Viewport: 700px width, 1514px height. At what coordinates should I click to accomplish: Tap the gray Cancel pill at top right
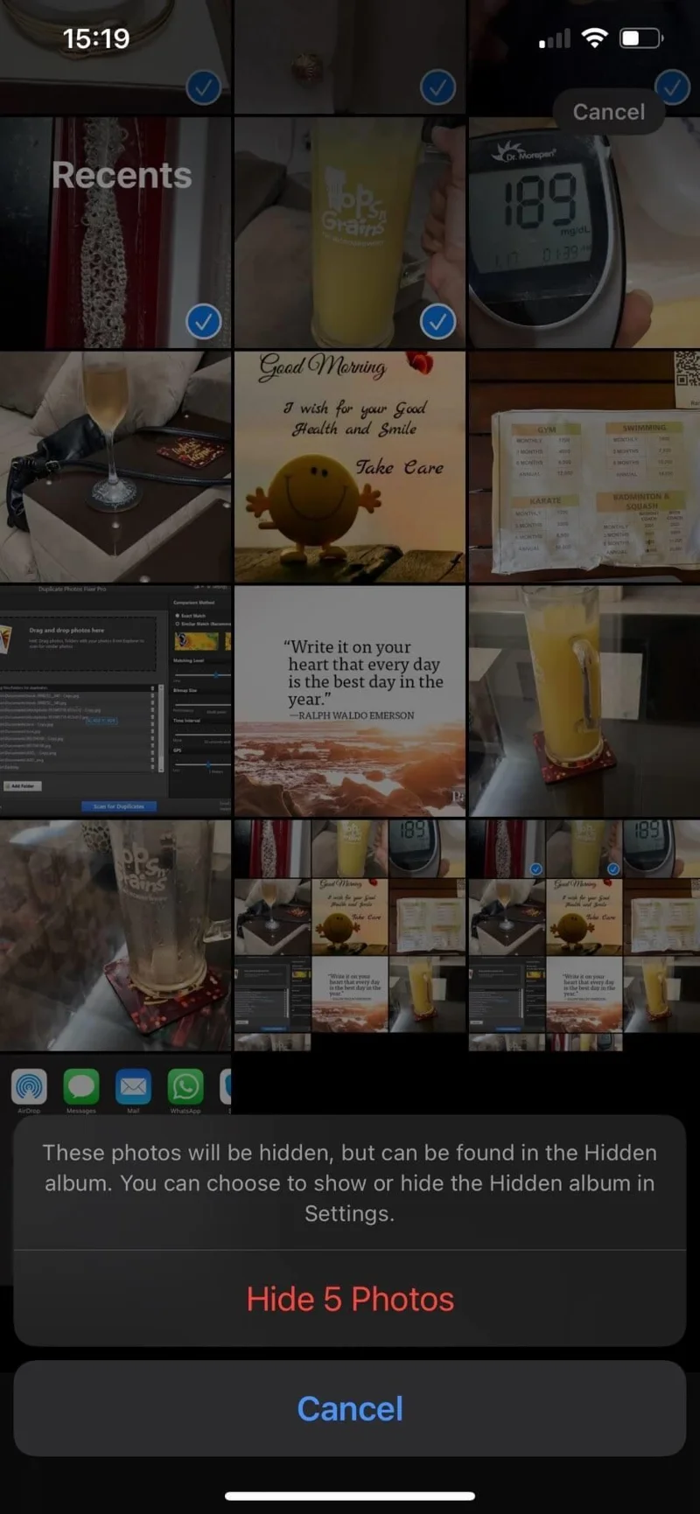click(x=608, y=112)
